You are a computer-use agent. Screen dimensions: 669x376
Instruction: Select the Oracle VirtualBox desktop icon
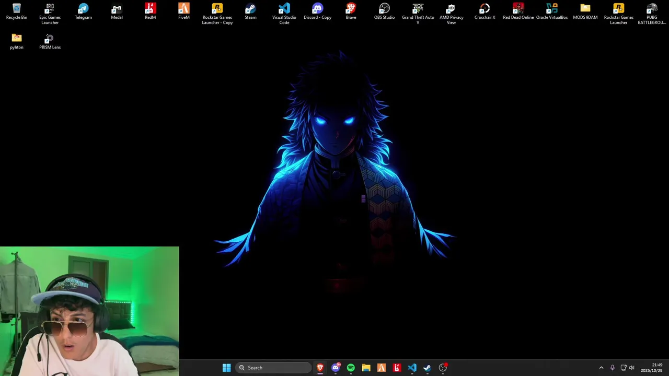(552, 11)
